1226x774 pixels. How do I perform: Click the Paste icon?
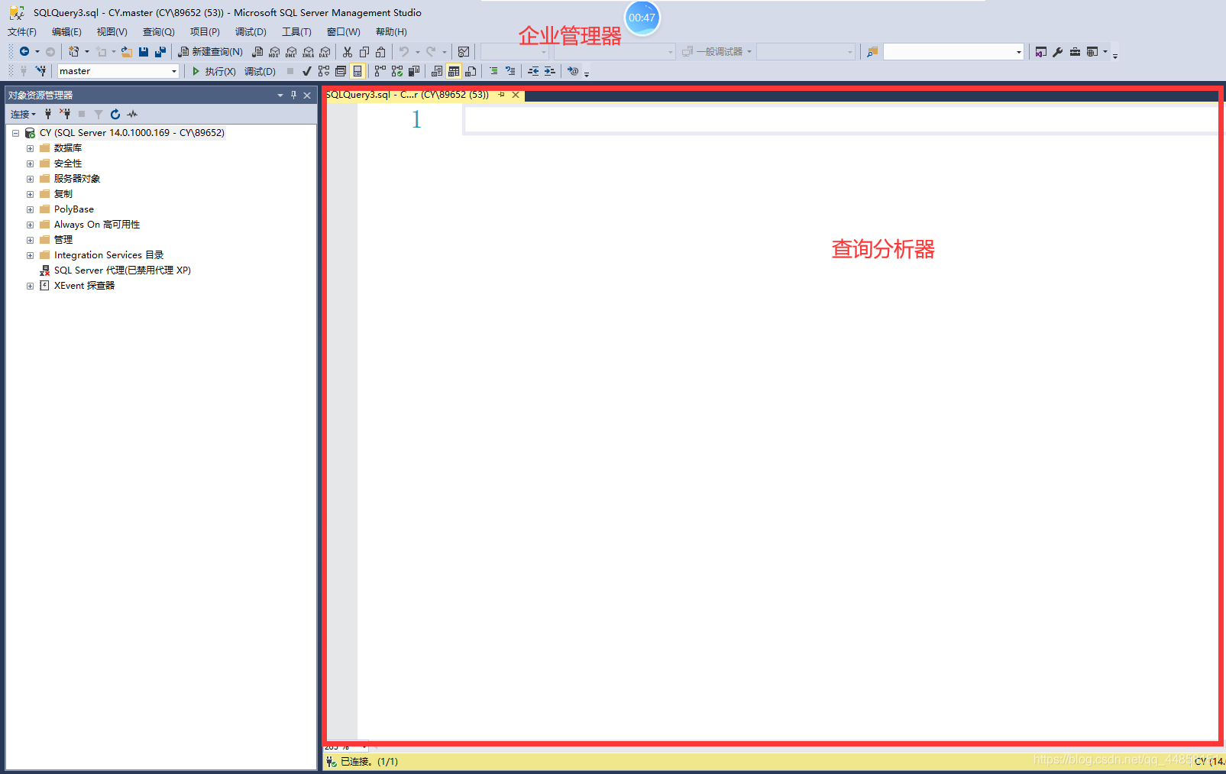[380, 51]
